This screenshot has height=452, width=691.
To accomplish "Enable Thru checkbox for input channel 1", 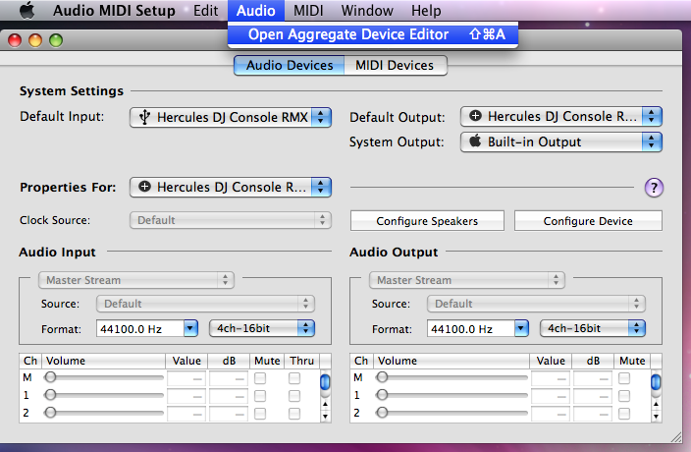I will pyautogui.click(x=295, y=395).
